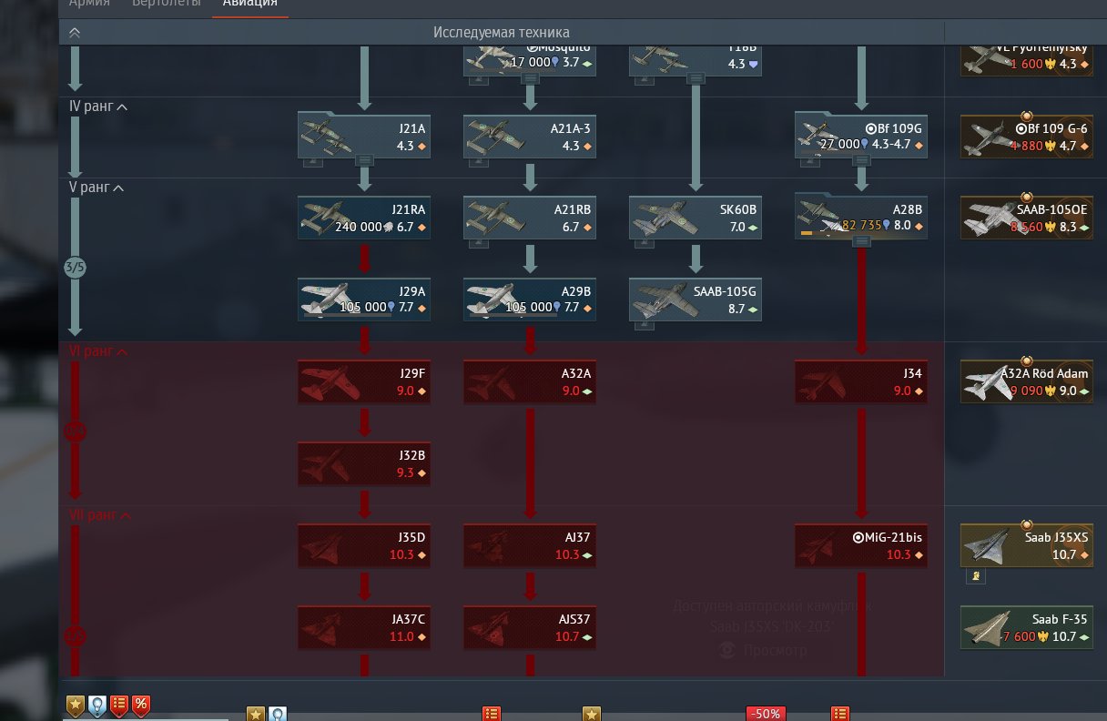Open the premium A32A Röd Adam card
This screenshot has height=721, width=1107.
click(1027, 381)
